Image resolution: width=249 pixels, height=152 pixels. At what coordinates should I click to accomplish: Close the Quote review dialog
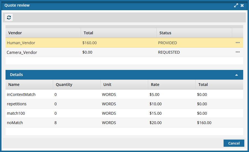click(x=242, y=6)
